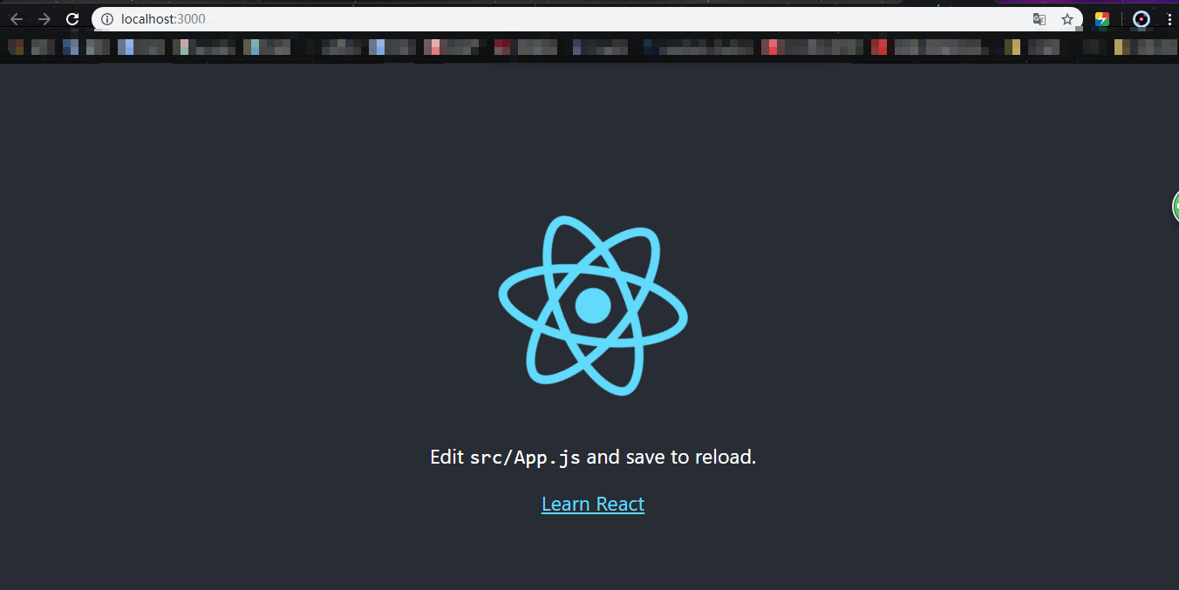Click the green floating icon at right edge
The height and width of the screenshot is (590, 1179).
click(x=1175, y=207)
